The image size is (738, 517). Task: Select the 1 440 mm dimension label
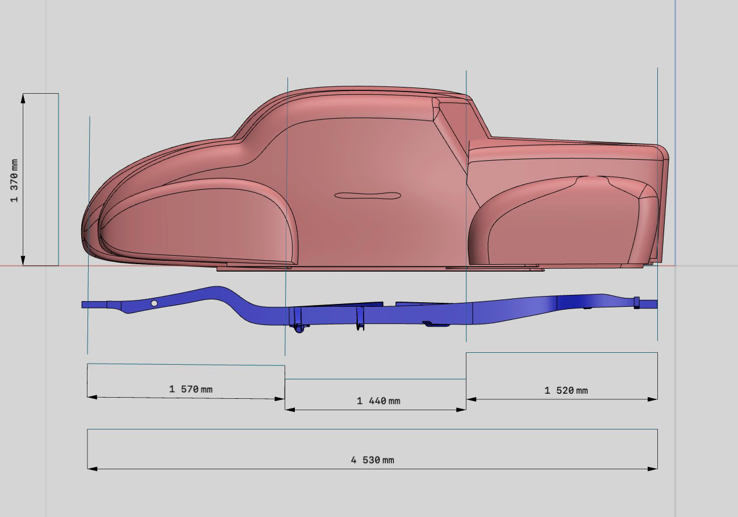(x=378, y=401)
